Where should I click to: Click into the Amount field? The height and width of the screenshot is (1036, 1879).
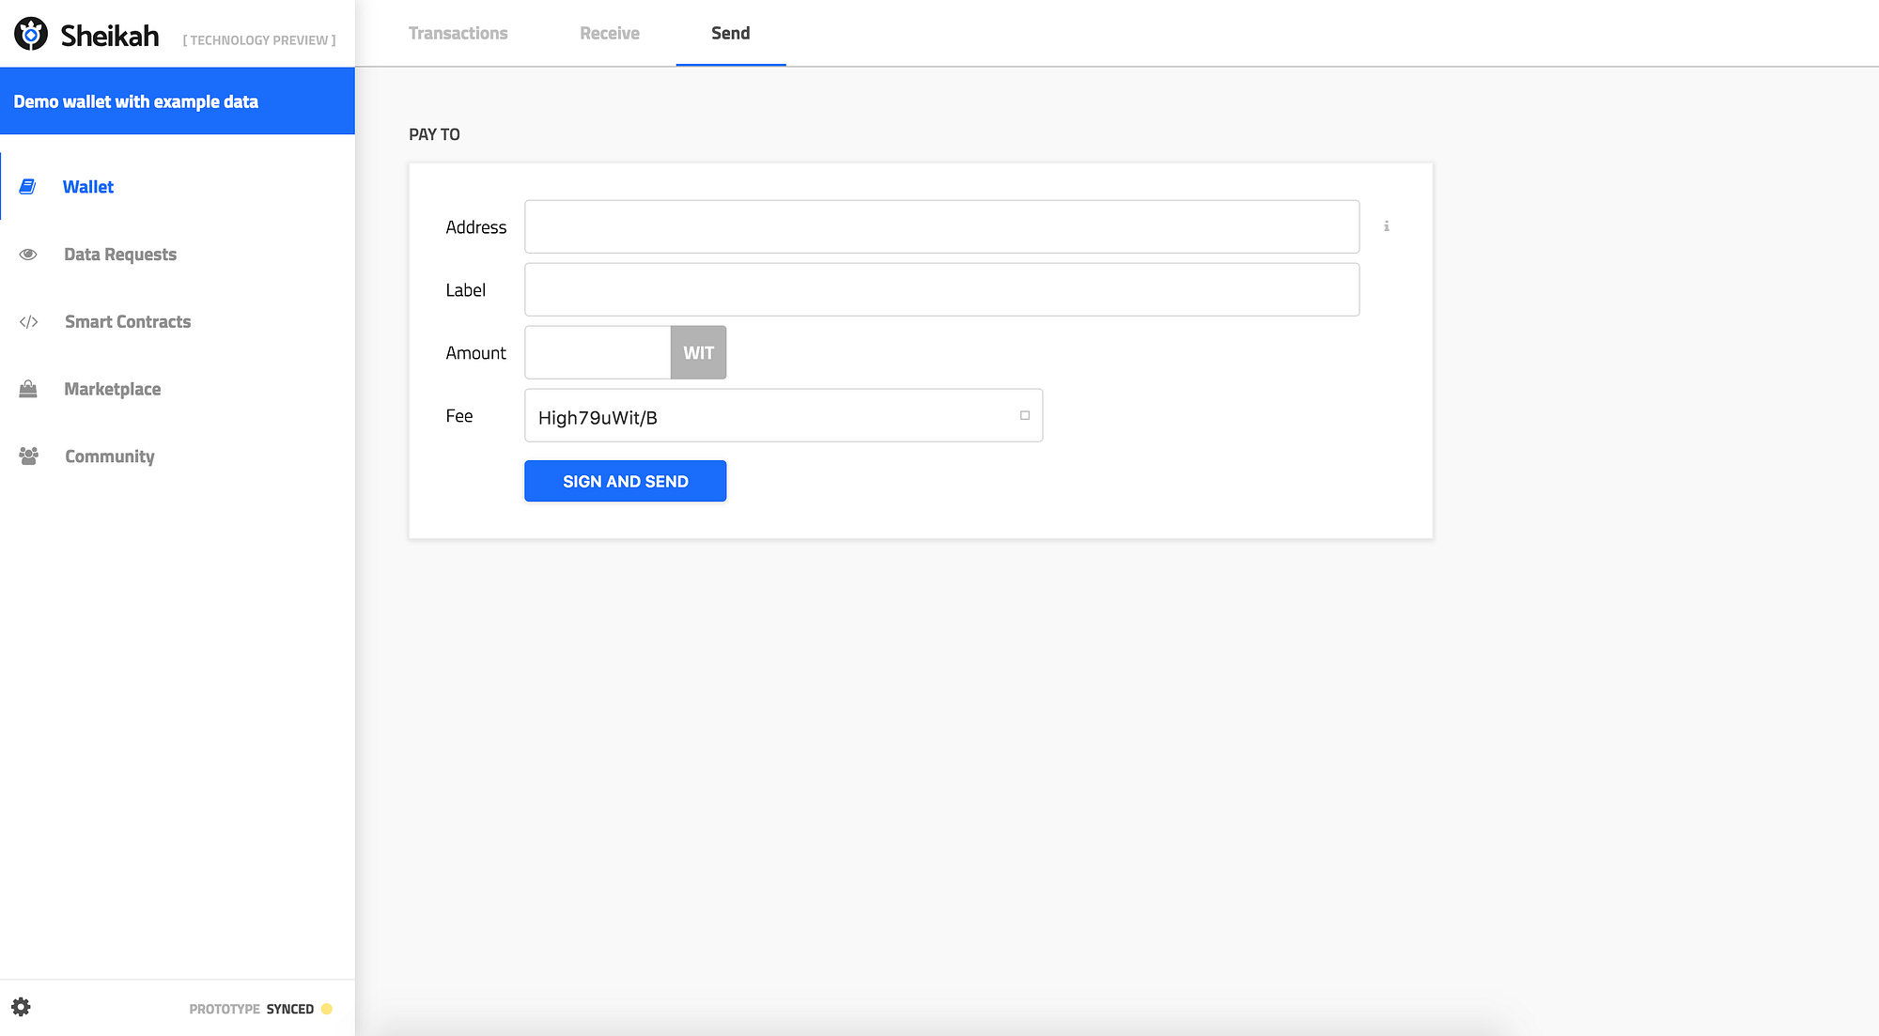(x=598, y=353)
